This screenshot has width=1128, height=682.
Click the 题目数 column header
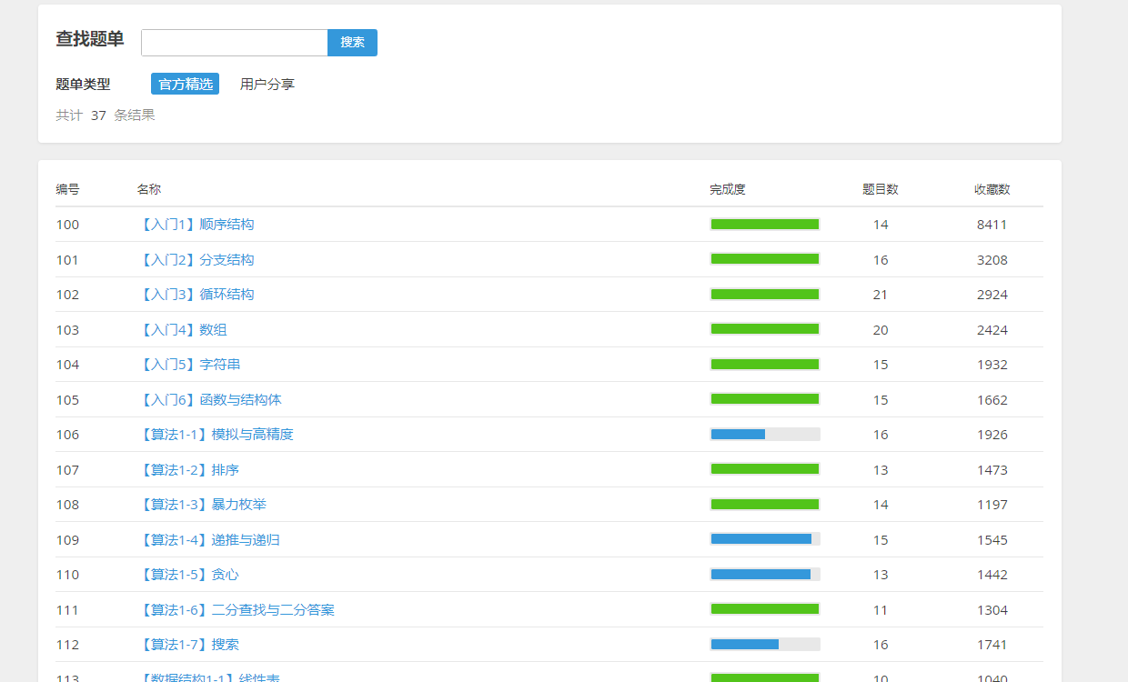click(881, 189)
